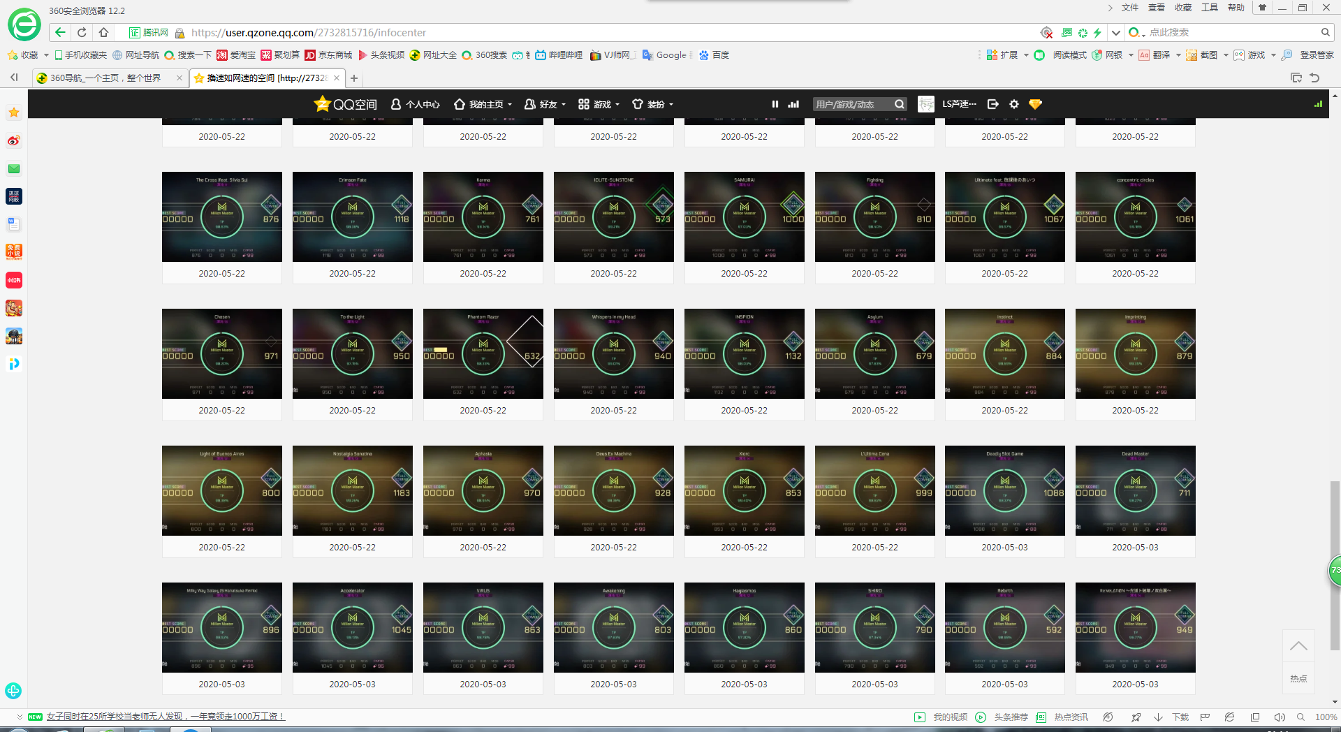Screen dimensions: 1341x732
Task: Expand the 网银 dropdown arrow
Action: point(1131,55)
